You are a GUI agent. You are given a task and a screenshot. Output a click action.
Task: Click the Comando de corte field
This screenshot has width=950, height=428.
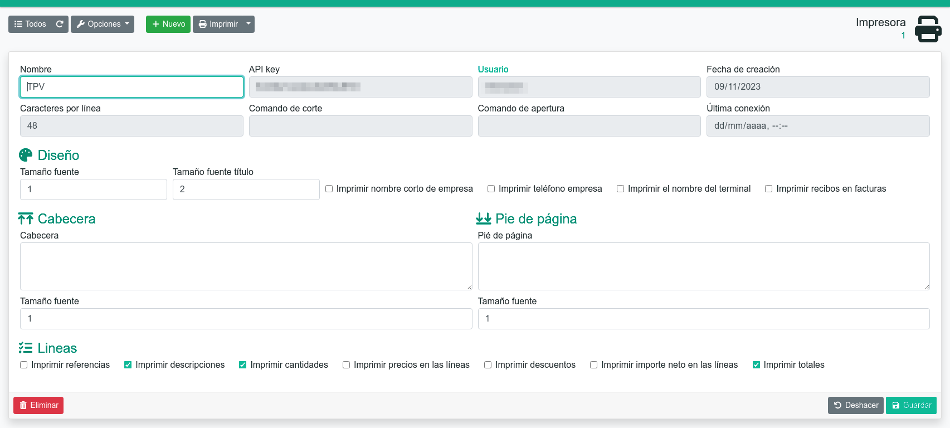click(360, 126)
